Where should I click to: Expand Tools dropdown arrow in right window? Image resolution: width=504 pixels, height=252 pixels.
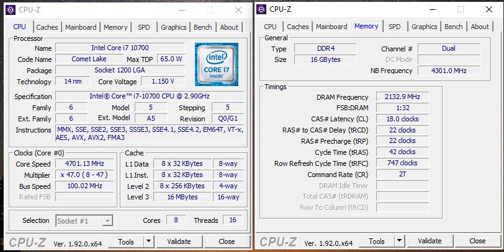click(x=399, y=241)
